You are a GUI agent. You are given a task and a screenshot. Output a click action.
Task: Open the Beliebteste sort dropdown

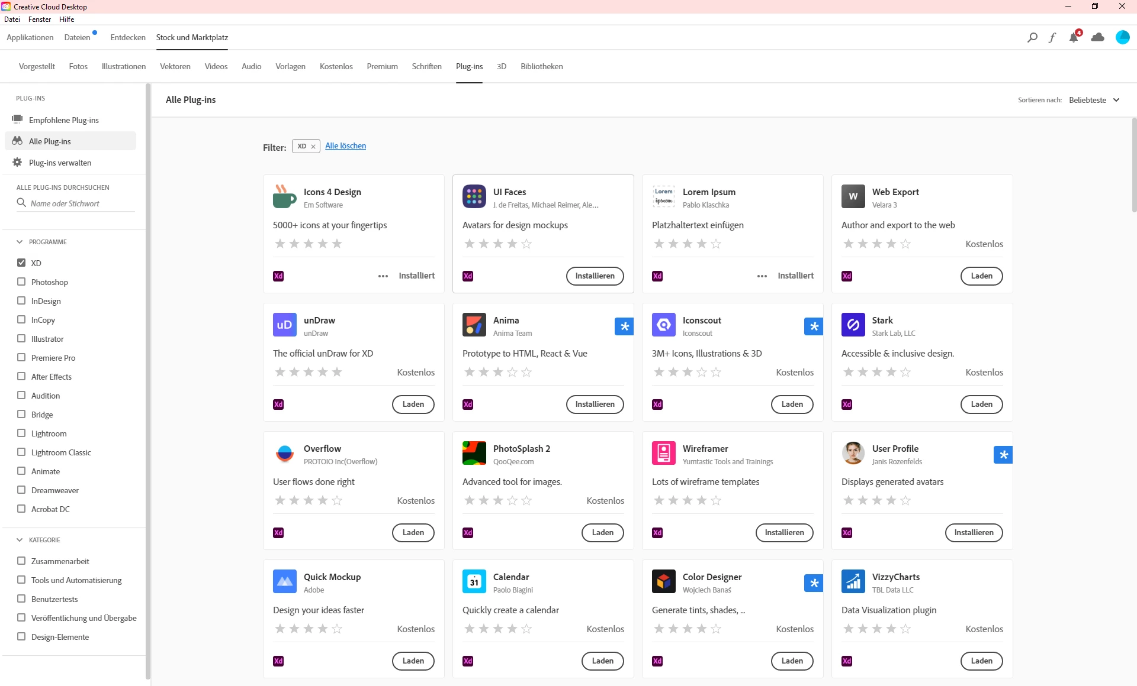click(x=1094, y=100)
